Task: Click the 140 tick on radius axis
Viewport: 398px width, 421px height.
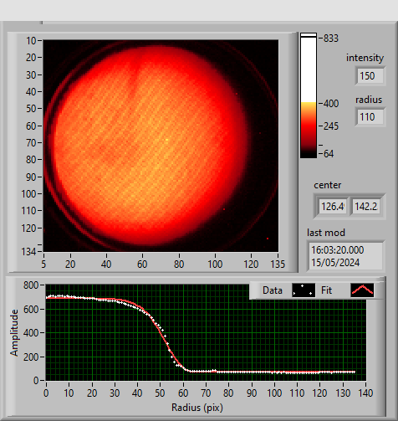Action: click(x=365, y=393)
